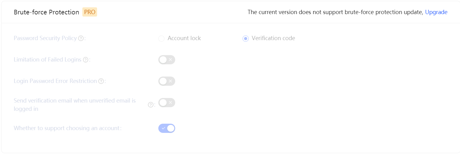Open the Upgrade link
This screenshot has height=154, width=460.
pyautogui.click(x=436, y=12)
